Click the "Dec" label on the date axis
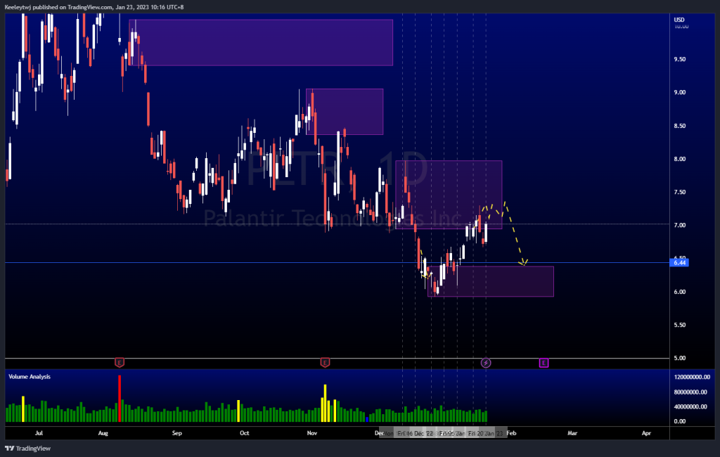Image resolution: width=720 pixels, height=457 pixels. [378, 433]
